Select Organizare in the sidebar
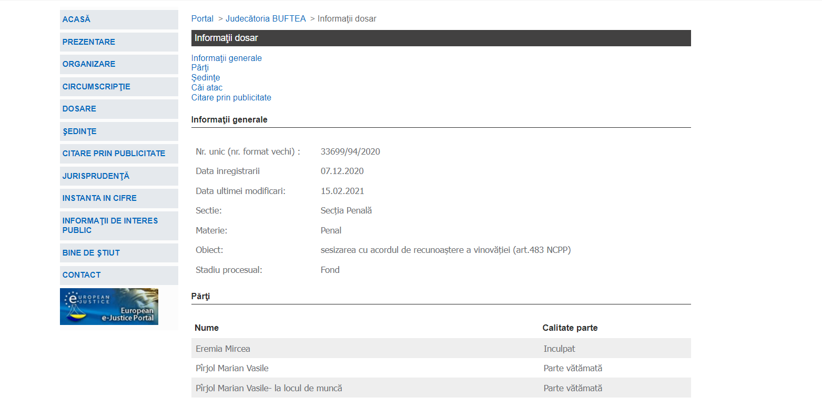 (88, 64)
